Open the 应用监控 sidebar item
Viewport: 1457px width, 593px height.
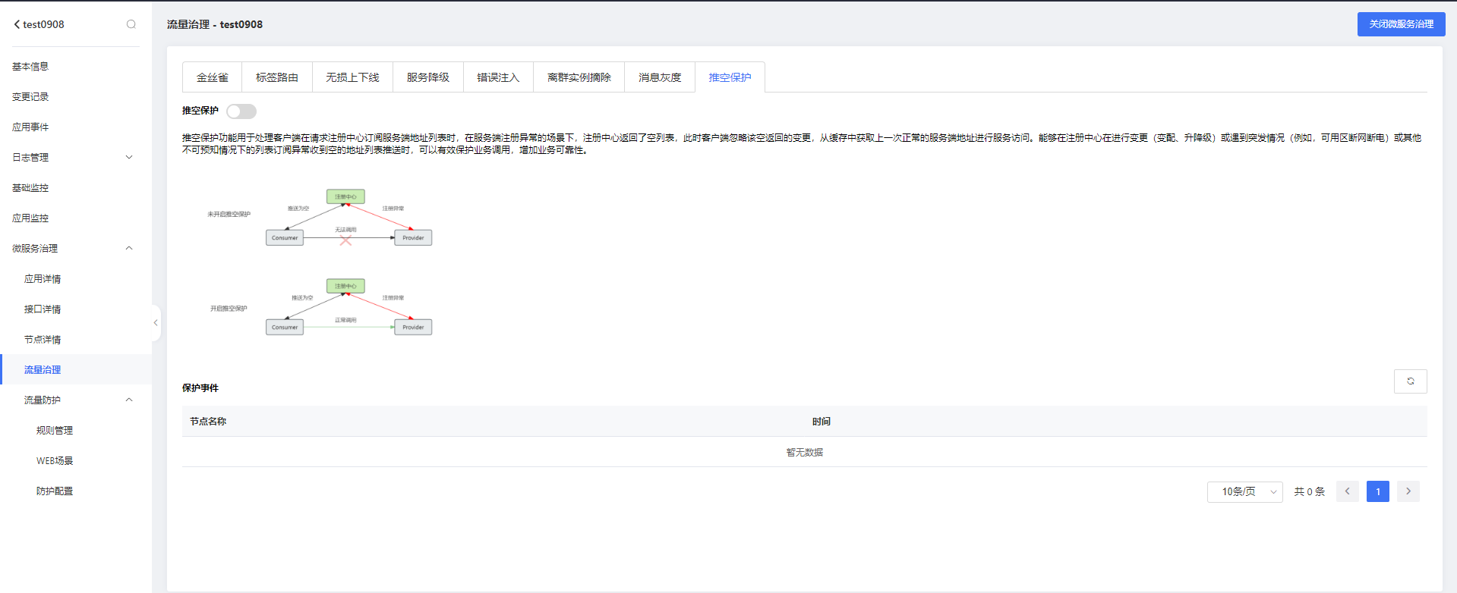click(x=30, y=218)
